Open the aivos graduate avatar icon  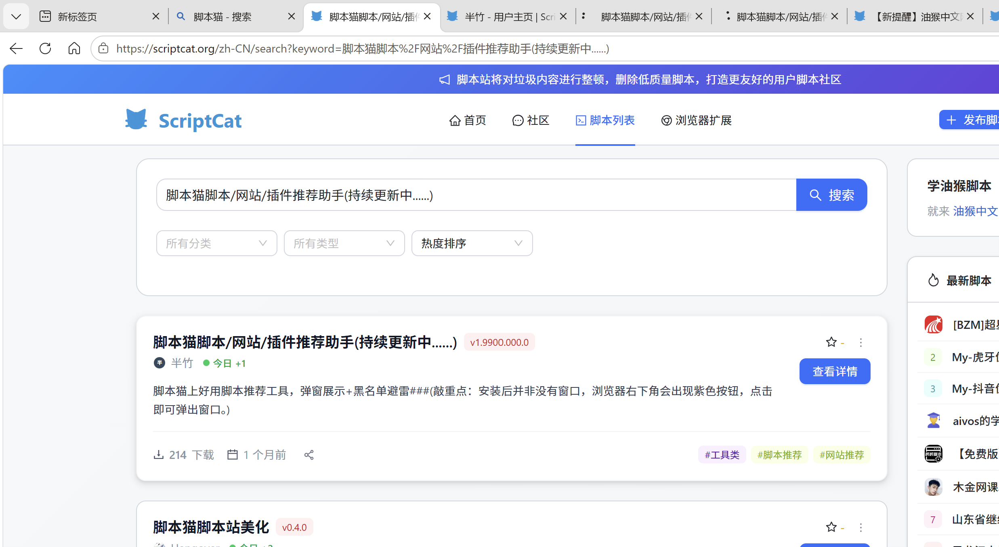tap(934, 421)
